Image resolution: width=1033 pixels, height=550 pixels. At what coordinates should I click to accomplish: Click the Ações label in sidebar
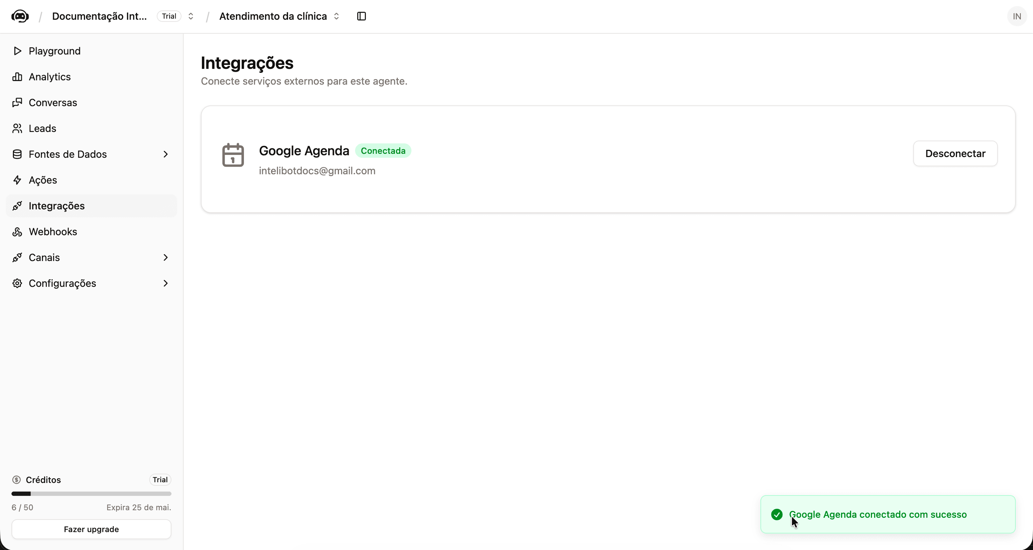[43, 180]
